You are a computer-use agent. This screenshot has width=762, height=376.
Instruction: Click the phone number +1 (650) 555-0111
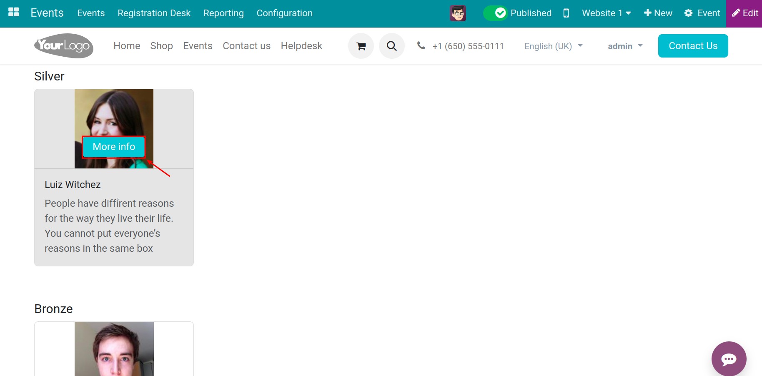pos(468,46)
